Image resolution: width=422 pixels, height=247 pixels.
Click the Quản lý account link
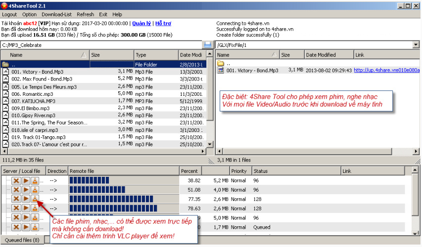coord(141,23)
